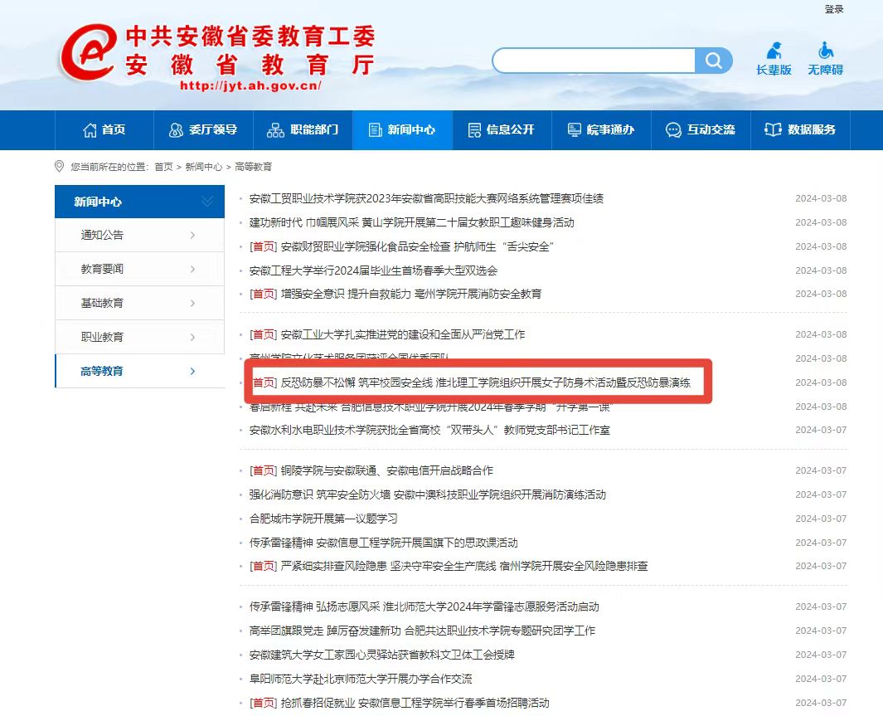Open the 淮北理工学院 anti-terror drill article

click(x=485, y=383)
